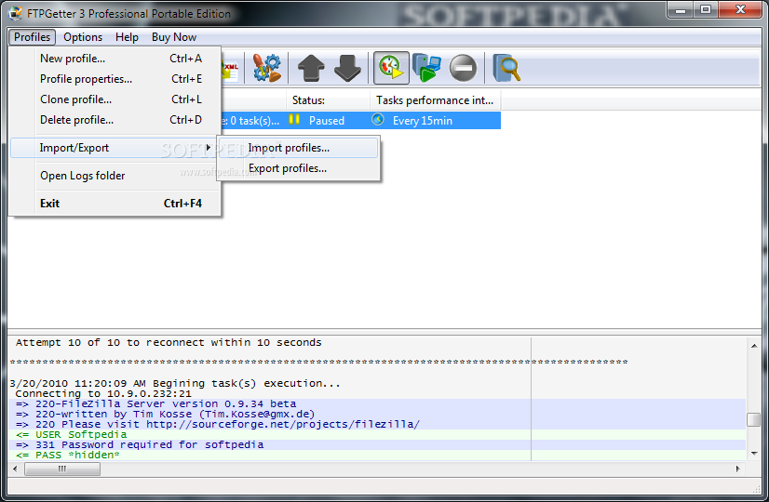Open the Help menu

pos(127,37)
